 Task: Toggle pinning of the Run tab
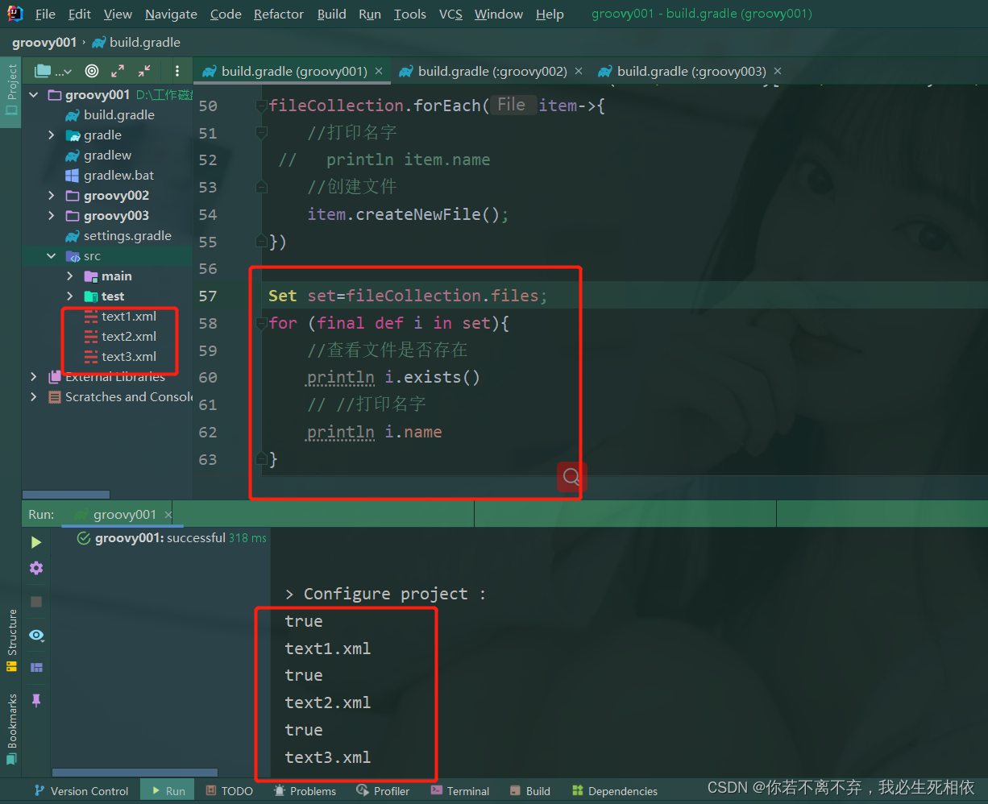pyautogui.click(x=35, y=699)
